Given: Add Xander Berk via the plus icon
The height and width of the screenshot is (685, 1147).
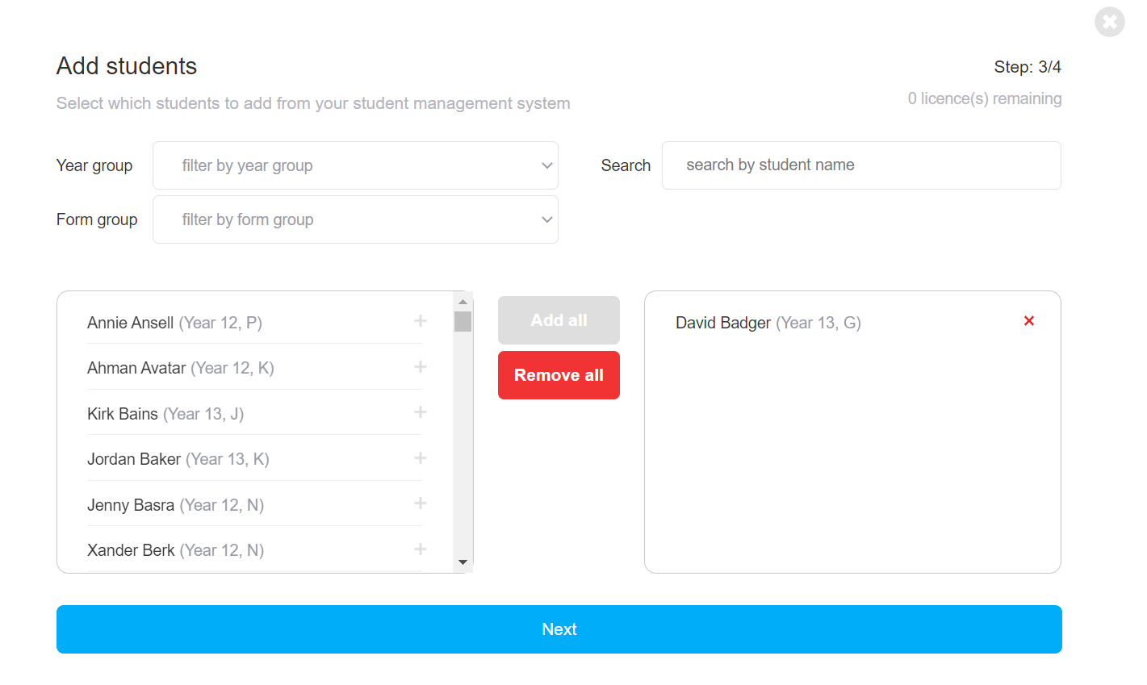Looking at the screenshot, I should tap(421, 549).
